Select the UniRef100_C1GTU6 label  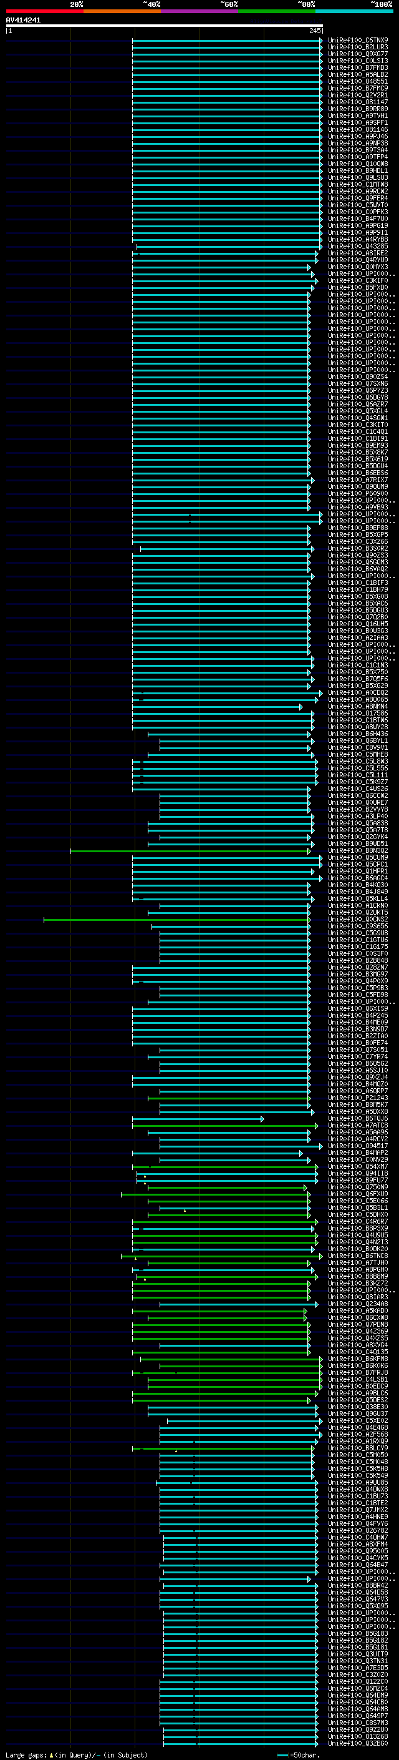click(x=358, y=940)
